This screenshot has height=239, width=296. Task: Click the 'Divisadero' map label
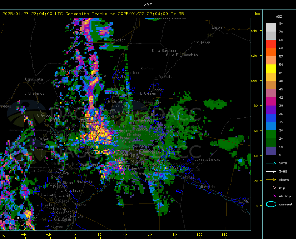160,115
